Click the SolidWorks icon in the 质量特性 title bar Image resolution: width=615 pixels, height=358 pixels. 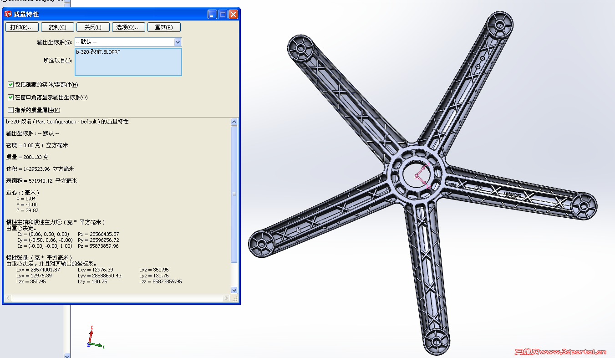coord(8,14)
